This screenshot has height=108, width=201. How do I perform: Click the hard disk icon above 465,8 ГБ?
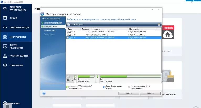68,77
